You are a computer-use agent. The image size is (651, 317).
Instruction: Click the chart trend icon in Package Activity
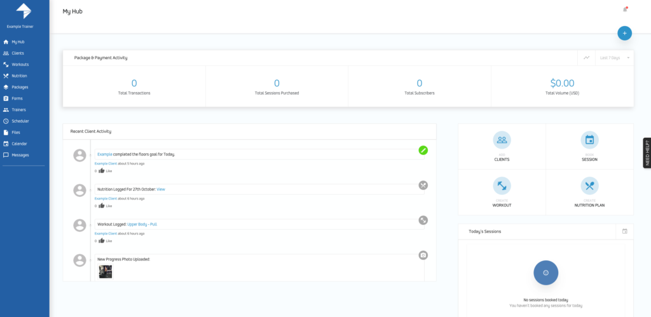[x=586, y=58]
